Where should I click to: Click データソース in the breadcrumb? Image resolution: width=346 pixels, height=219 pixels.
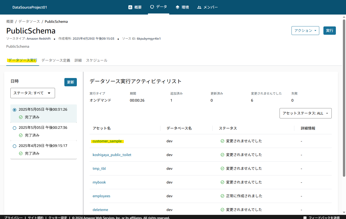coord(29,22)
